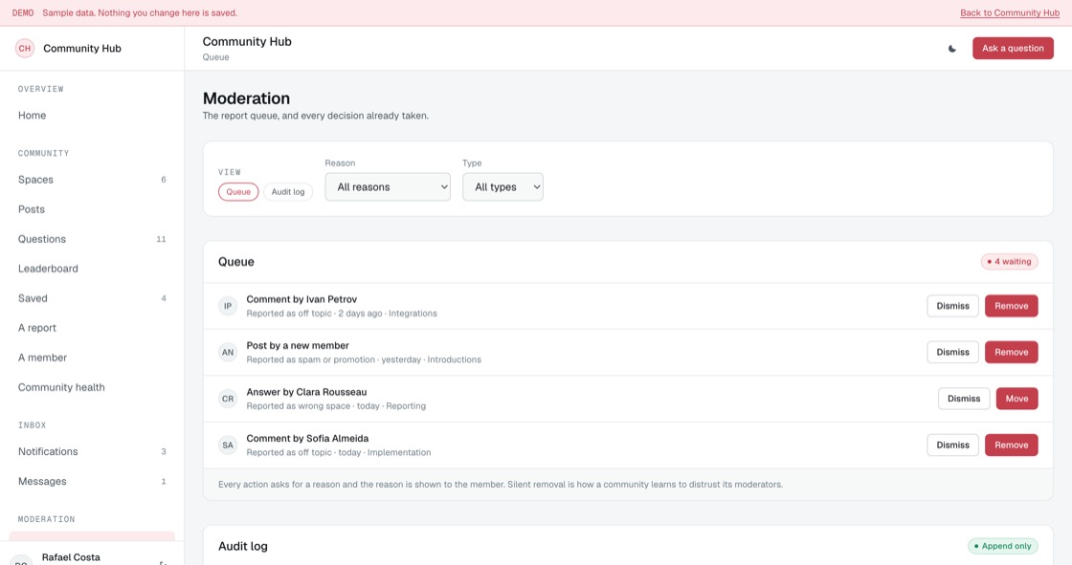Viewport: 1072px width, 565px height.
Task: Follow Back to Community Hub link
Action: coord(1009,13)
